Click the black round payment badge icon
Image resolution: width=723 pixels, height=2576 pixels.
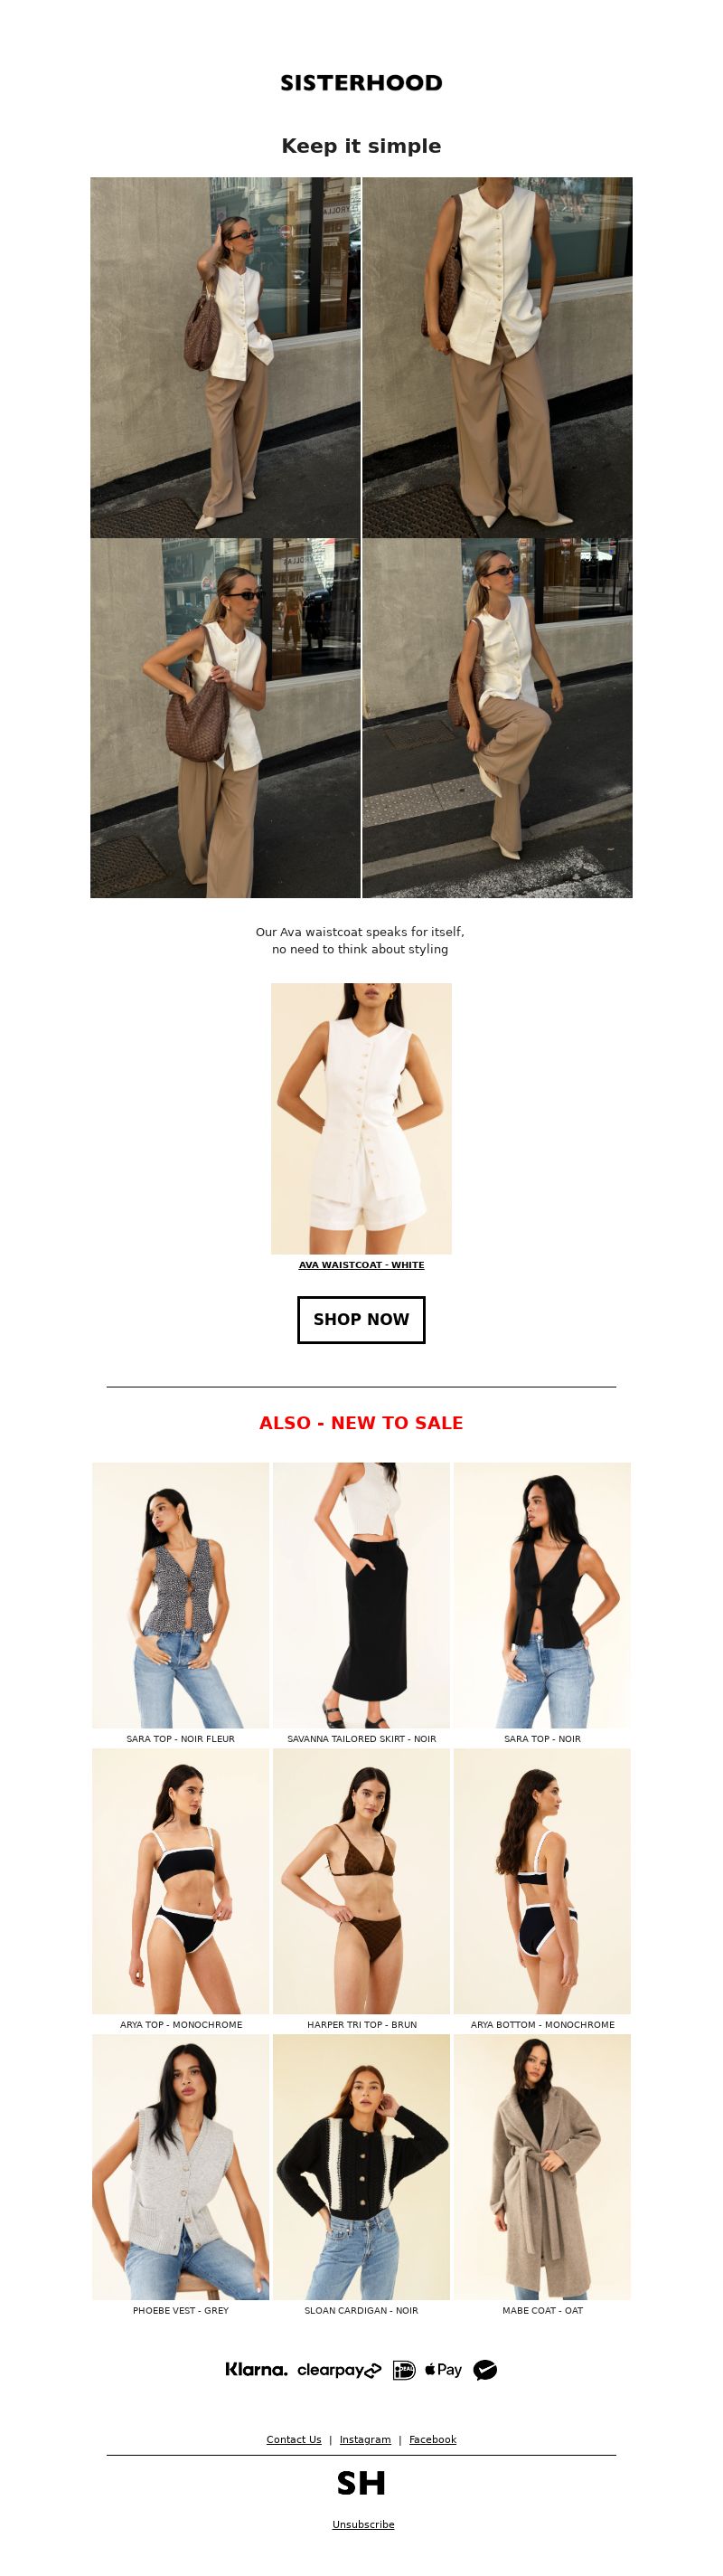[x=485, y=2370]
